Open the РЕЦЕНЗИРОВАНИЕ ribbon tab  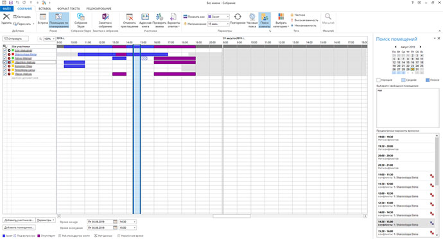99,9
